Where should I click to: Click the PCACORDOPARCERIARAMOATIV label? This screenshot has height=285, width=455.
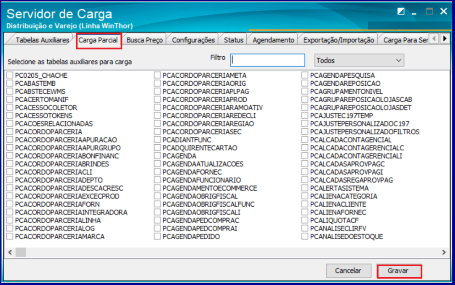(213, 108)
